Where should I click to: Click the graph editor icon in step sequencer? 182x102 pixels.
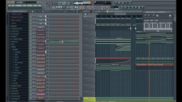click(74, 12)
